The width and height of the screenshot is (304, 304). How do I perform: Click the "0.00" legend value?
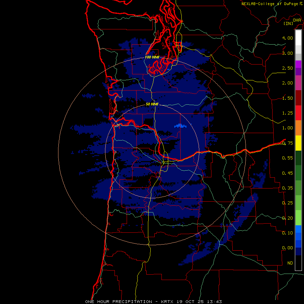click(287, 248)
